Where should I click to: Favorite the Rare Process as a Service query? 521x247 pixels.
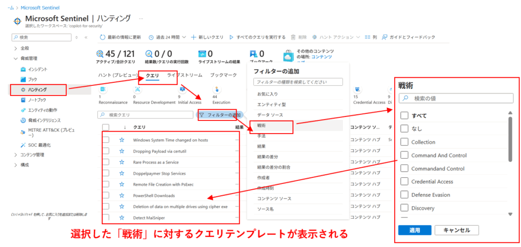point(122,162)
